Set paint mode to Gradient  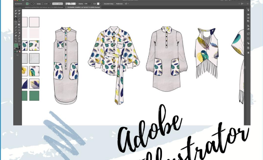click(17, 52)
